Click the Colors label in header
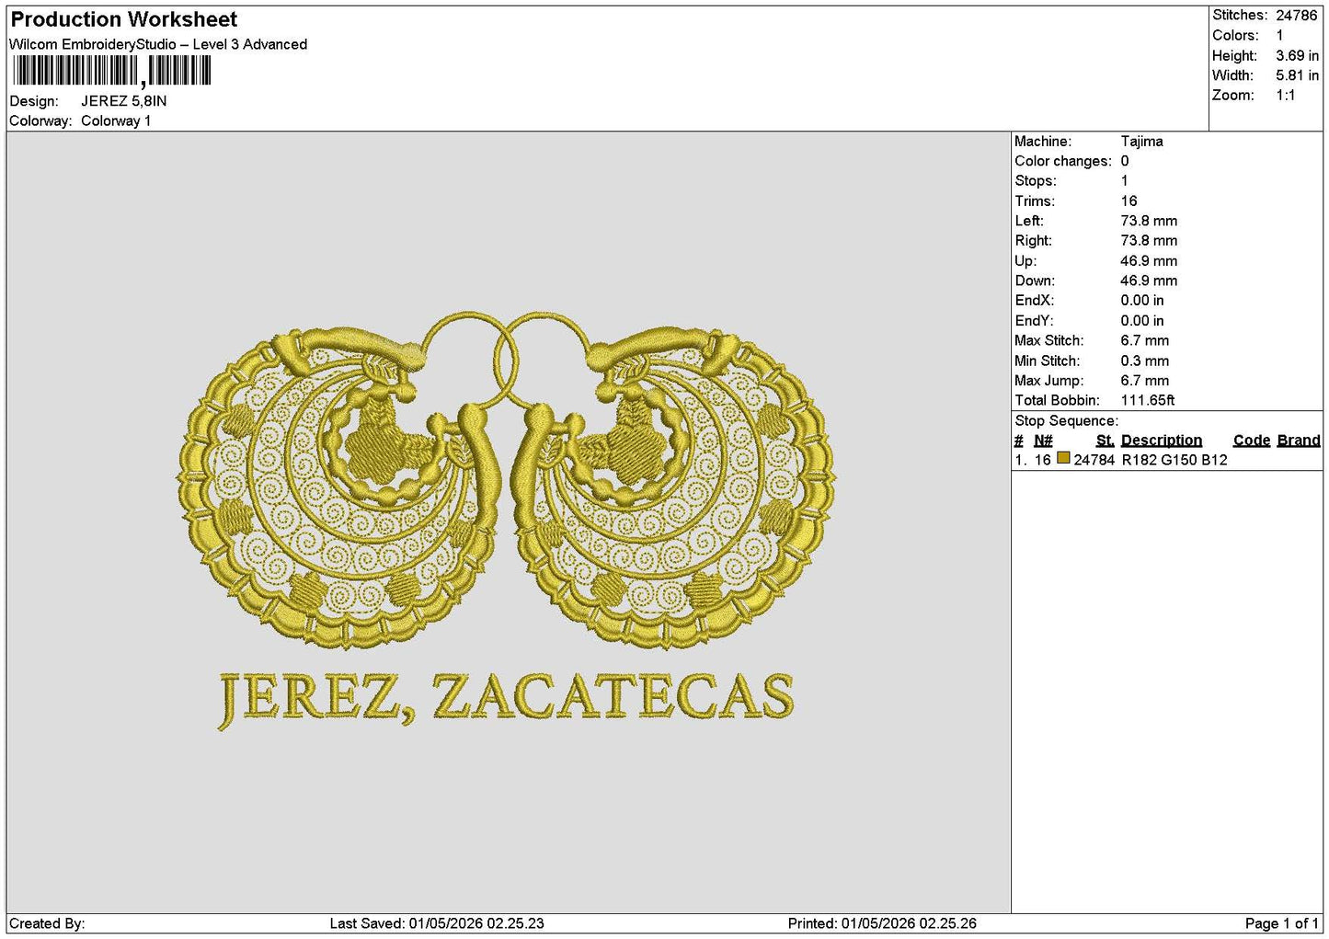The width and height of the screenshot is (1329, 939). 1235,35
